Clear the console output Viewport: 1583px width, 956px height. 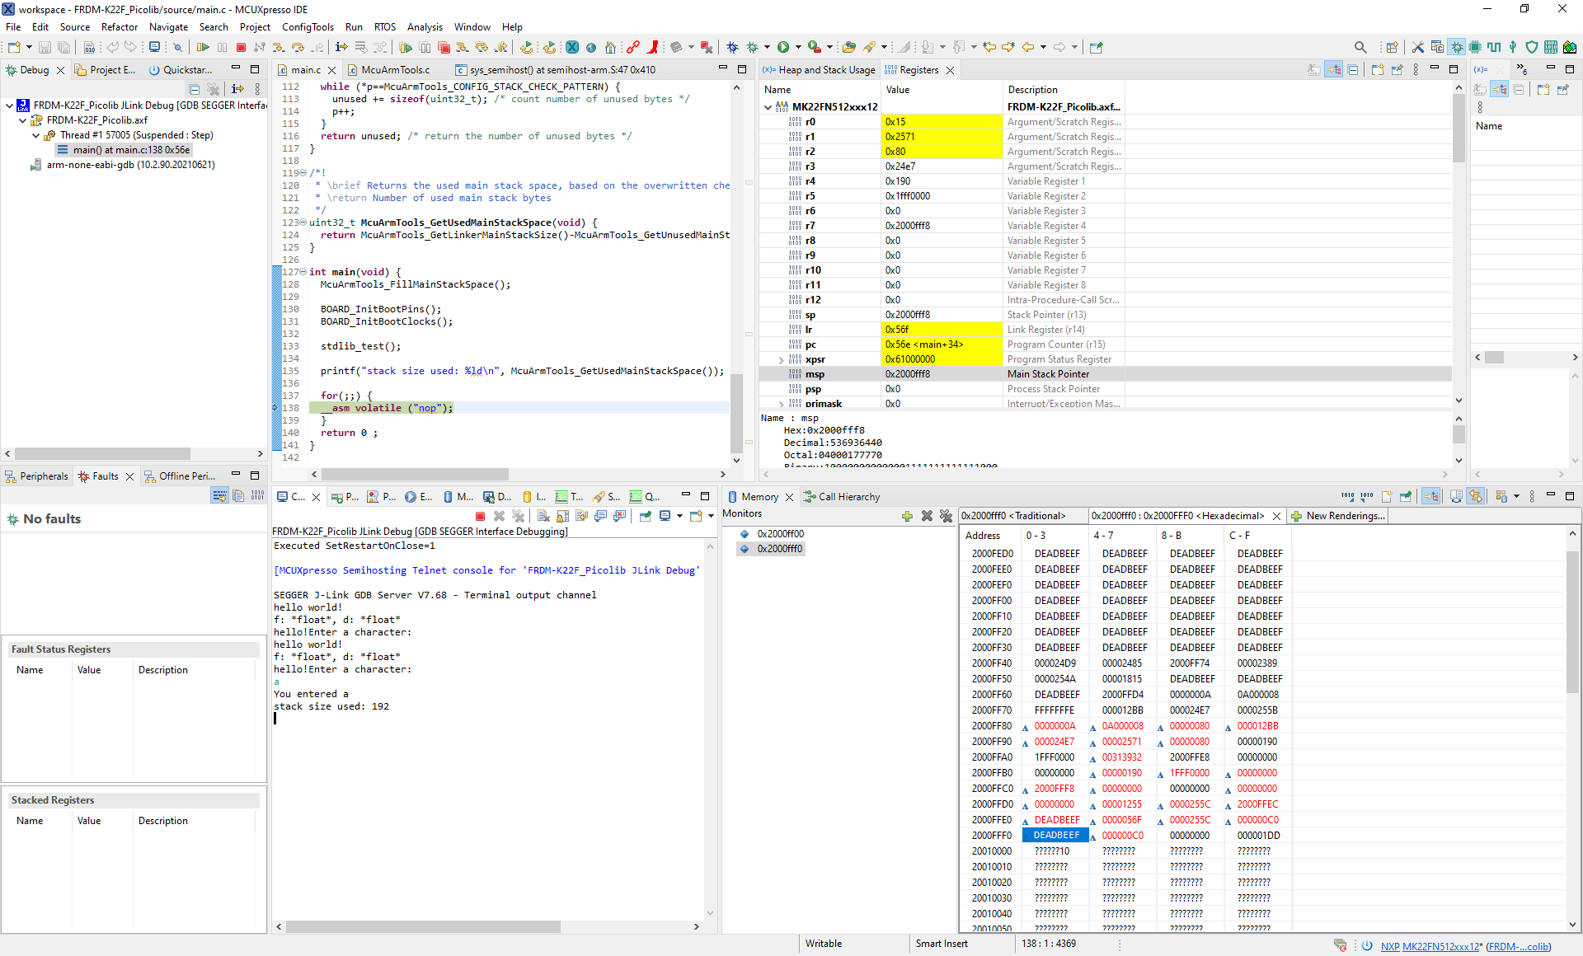(x=543, y=516)
